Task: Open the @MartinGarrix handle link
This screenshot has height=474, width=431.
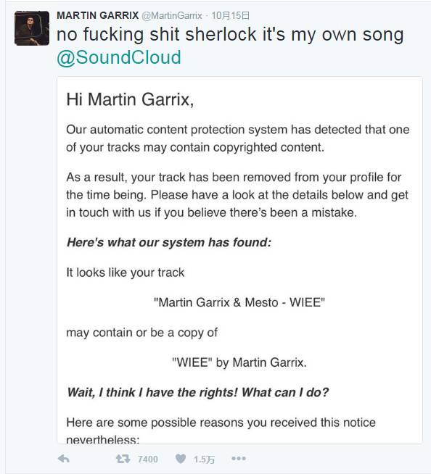Action: click(x=172, y=15)
